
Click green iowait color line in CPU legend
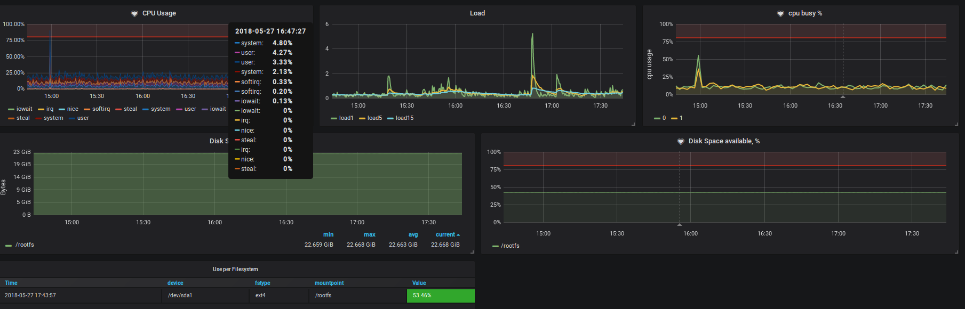[11, 109]
